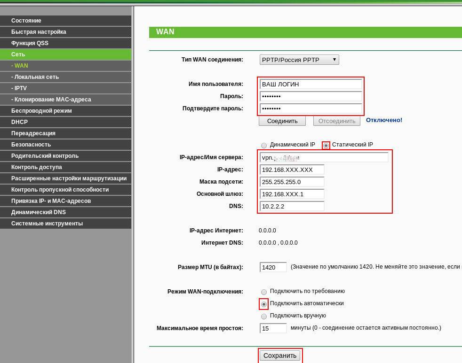
Task: Open the WAN connection type dropdown
Action: (x=299, y=60)
